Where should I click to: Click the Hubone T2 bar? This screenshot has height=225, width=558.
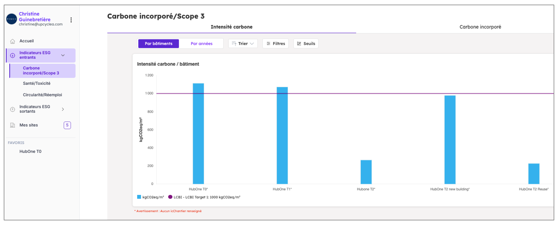point(366,172)
